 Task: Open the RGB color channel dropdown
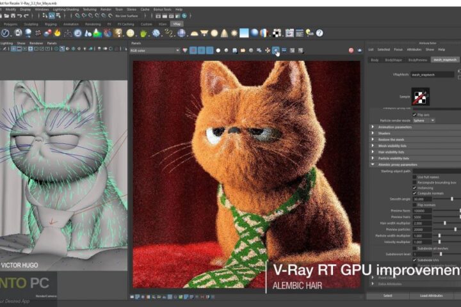pyautogui.click(x=155, y=51)
